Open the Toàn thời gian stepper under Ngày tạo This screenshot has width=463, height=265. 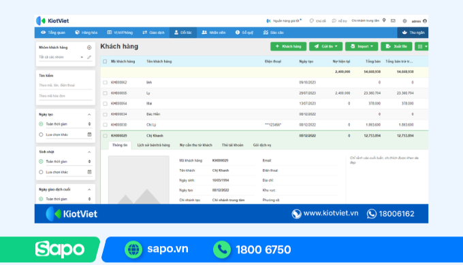tap(89, 124)
